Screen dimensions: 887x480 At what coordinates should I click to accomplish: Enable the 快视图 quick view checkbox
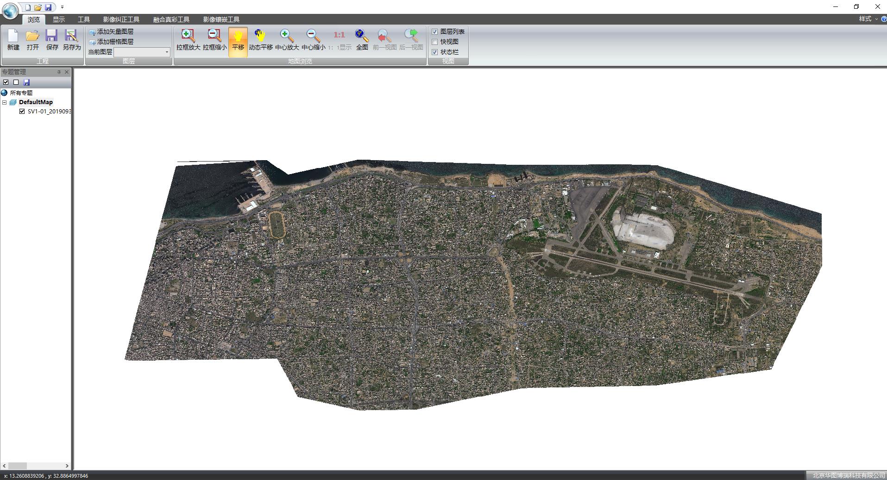pos(435,42)
